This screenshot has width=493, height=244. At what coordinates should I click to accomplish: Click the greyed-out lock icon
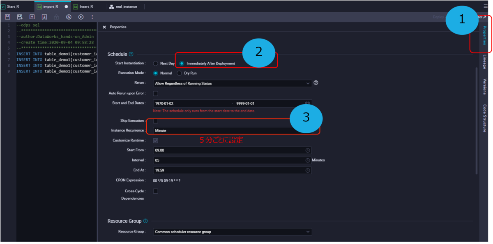[57, 17]
